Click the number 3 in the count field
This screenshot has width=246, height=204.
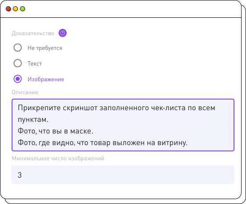coord(20,175)
